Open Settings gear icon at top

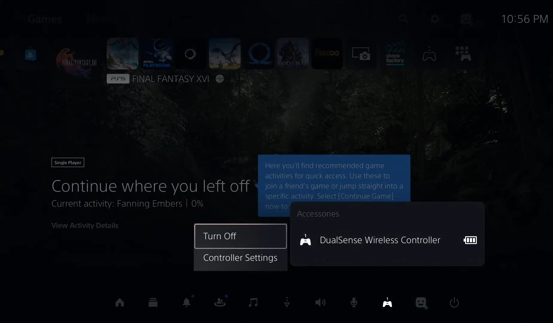(x=435, y=19)
